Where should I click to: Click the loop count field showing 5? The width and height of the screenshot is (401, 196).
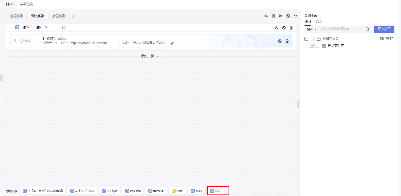coord(52,27)
